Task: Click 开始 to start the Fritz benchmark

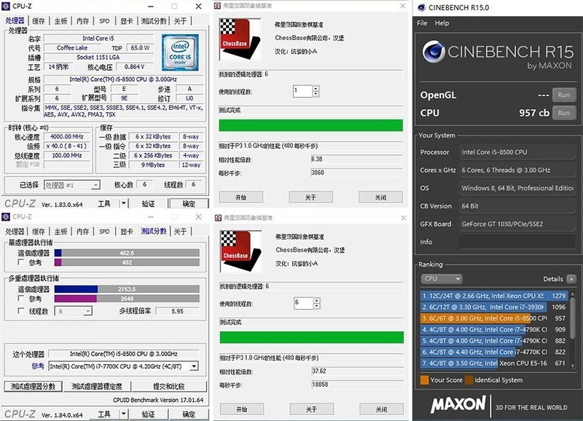Action: (241, 197)
